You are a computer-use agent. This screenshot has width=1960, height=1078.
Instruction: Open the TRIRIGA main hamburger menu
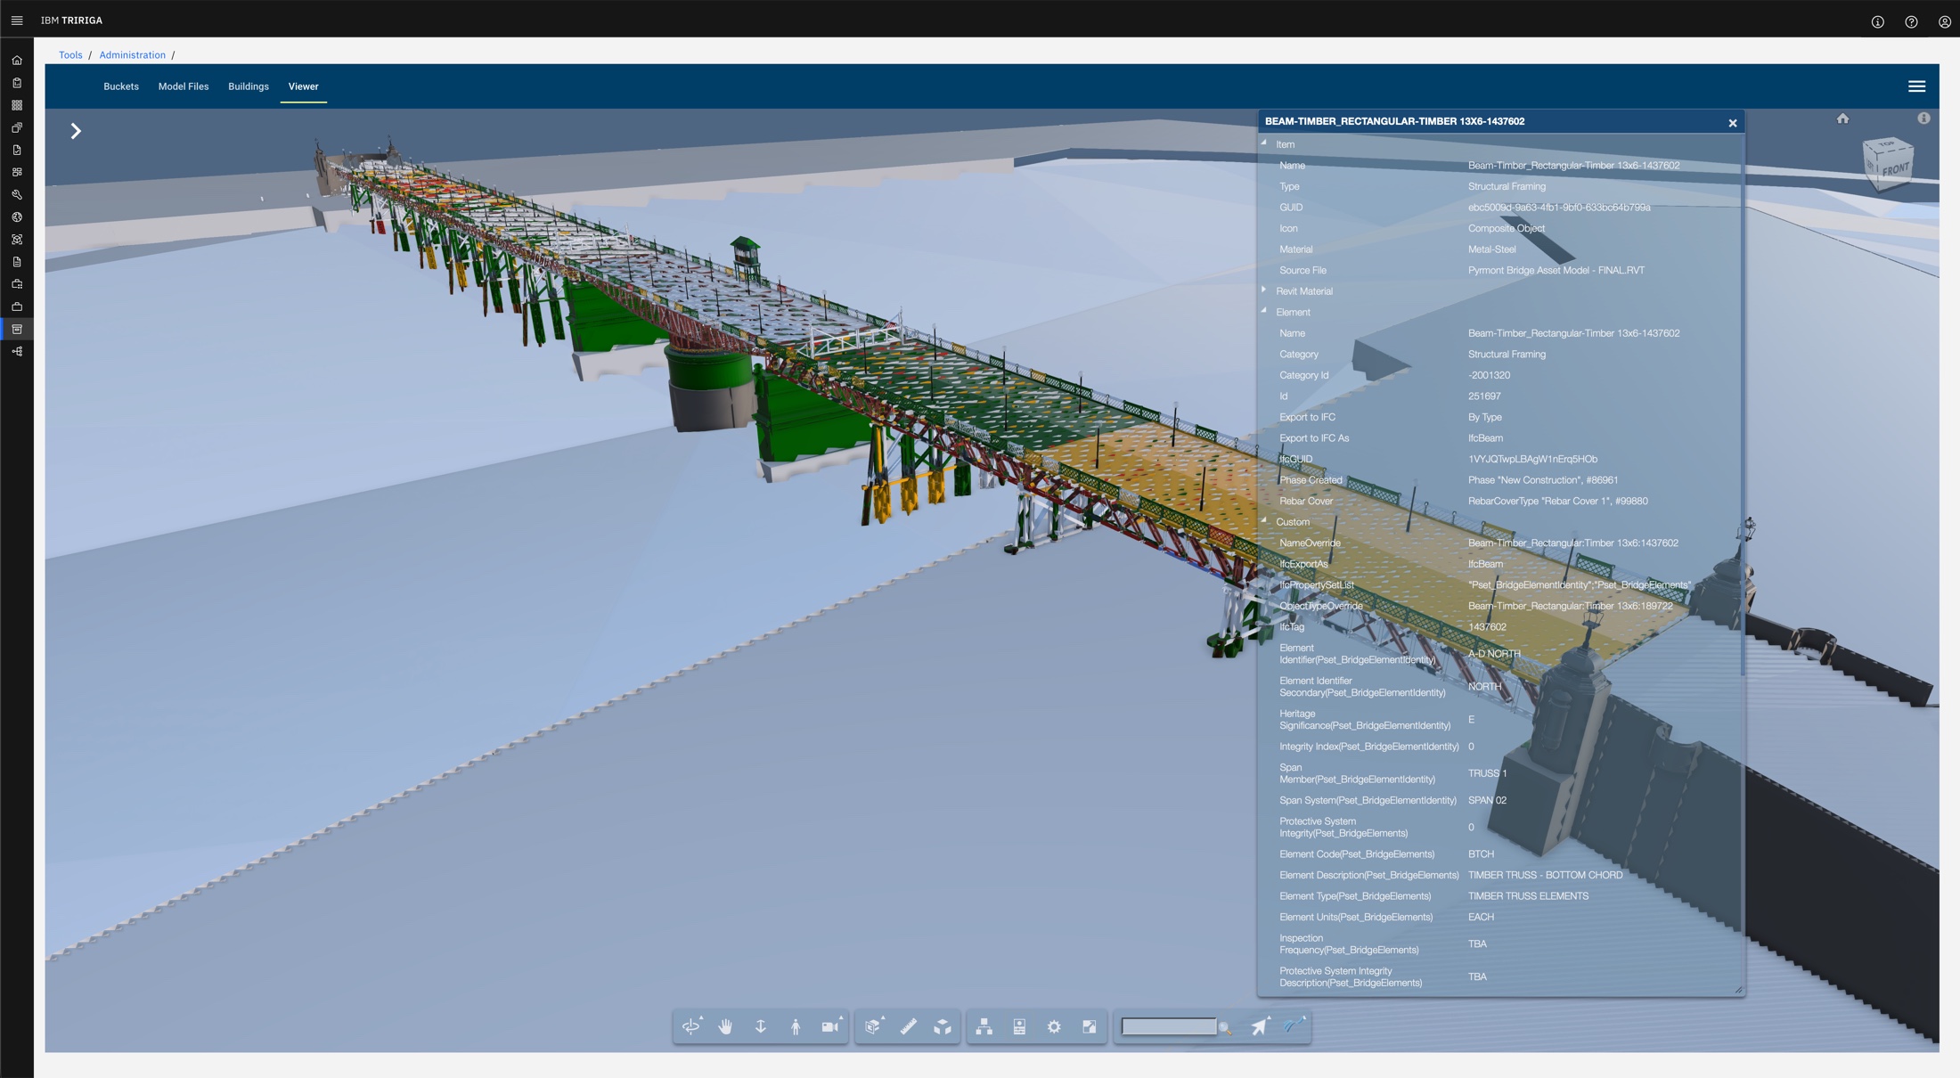tap(17, 20)
